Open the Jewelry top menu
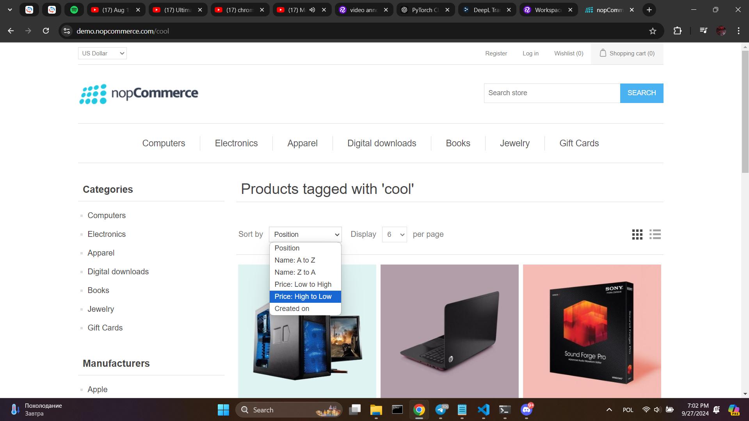Image resolution: width=749 pixels, height=421 pixels. pyautogui.click(x=514, y=143)
